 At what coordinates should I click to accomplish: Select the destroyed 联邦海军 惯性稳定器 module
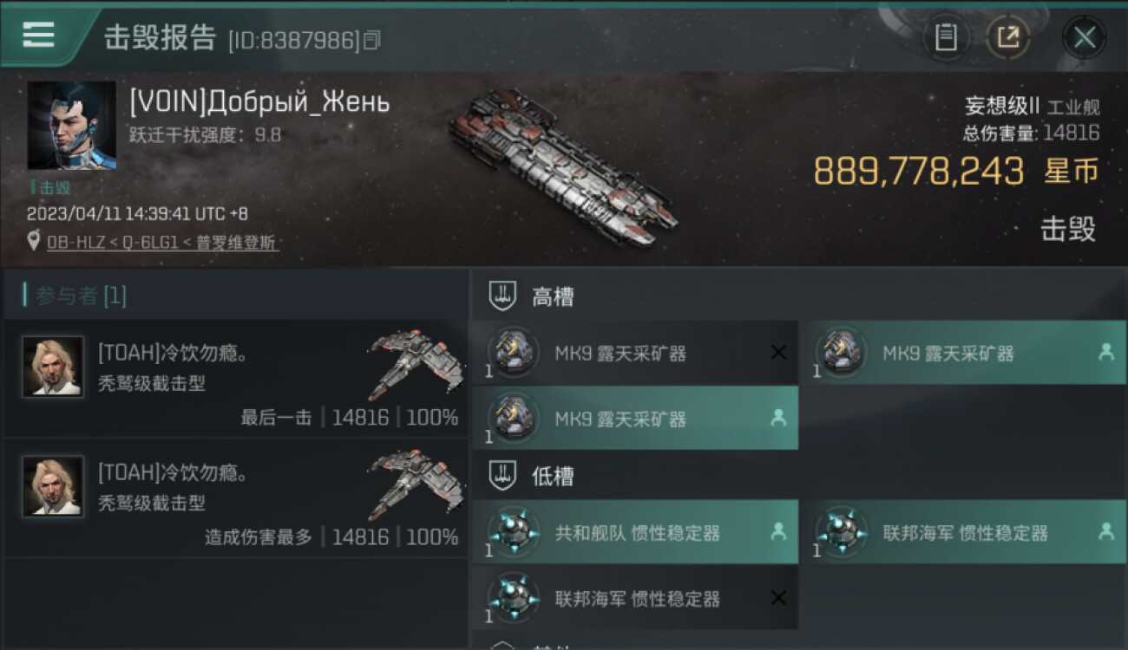click(635, 598)
